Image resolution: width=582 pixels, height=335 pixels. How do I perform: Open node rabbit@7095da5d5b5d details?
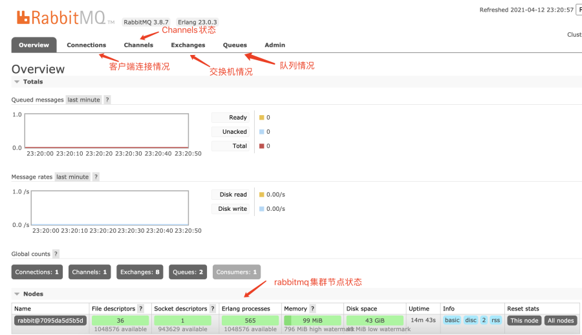(x=50, y=321)
